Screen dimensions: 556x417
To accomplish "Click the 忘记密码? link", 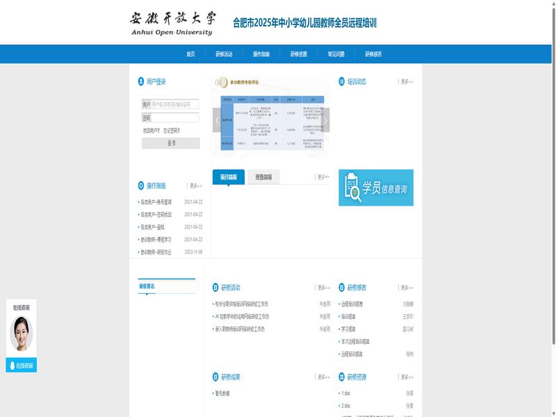I will (x=172, y=130).
